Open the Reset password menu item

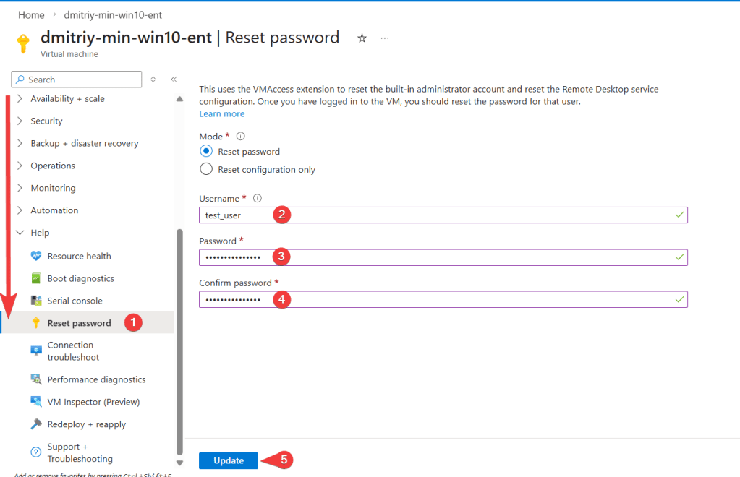[79, 323]
